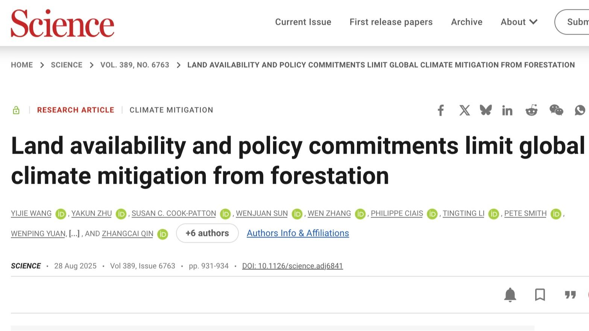This screenshot has width=589, height=331.
Task: Go to First release papers
Action: (x=391, y=22)
